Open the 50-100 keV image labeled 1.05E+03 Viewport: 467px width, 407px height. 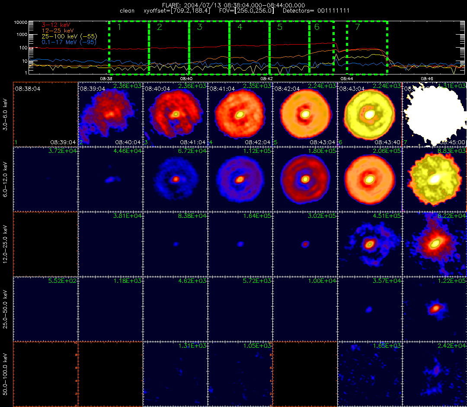240,374
